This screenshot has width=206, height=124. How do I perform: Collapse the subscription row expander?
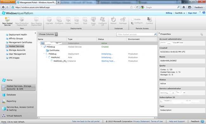click(39, 43)
